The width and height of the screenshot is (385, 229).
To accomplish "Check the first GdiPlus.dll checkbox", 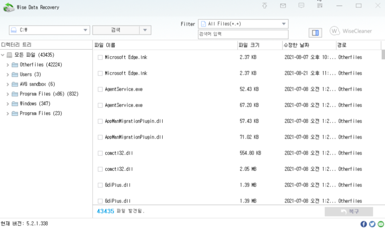I will (100, 185).
